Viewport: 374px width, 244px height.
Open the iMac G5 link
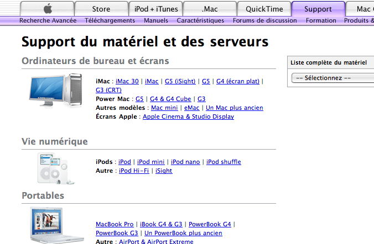[x=206, y=81]
